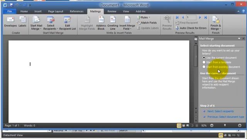Select Use the current document option

coord(220,58)
